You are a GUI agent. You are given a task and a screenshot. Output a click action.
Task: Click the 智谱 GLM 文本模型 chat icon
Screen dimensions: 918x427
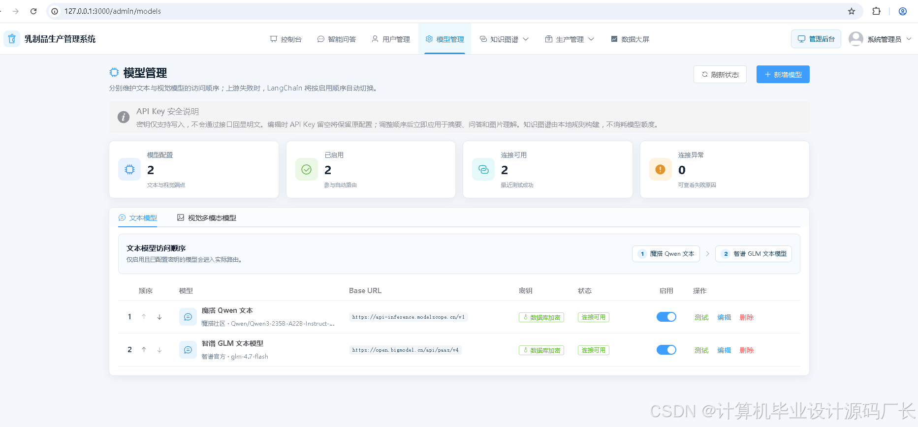click(x=188, y=350)
